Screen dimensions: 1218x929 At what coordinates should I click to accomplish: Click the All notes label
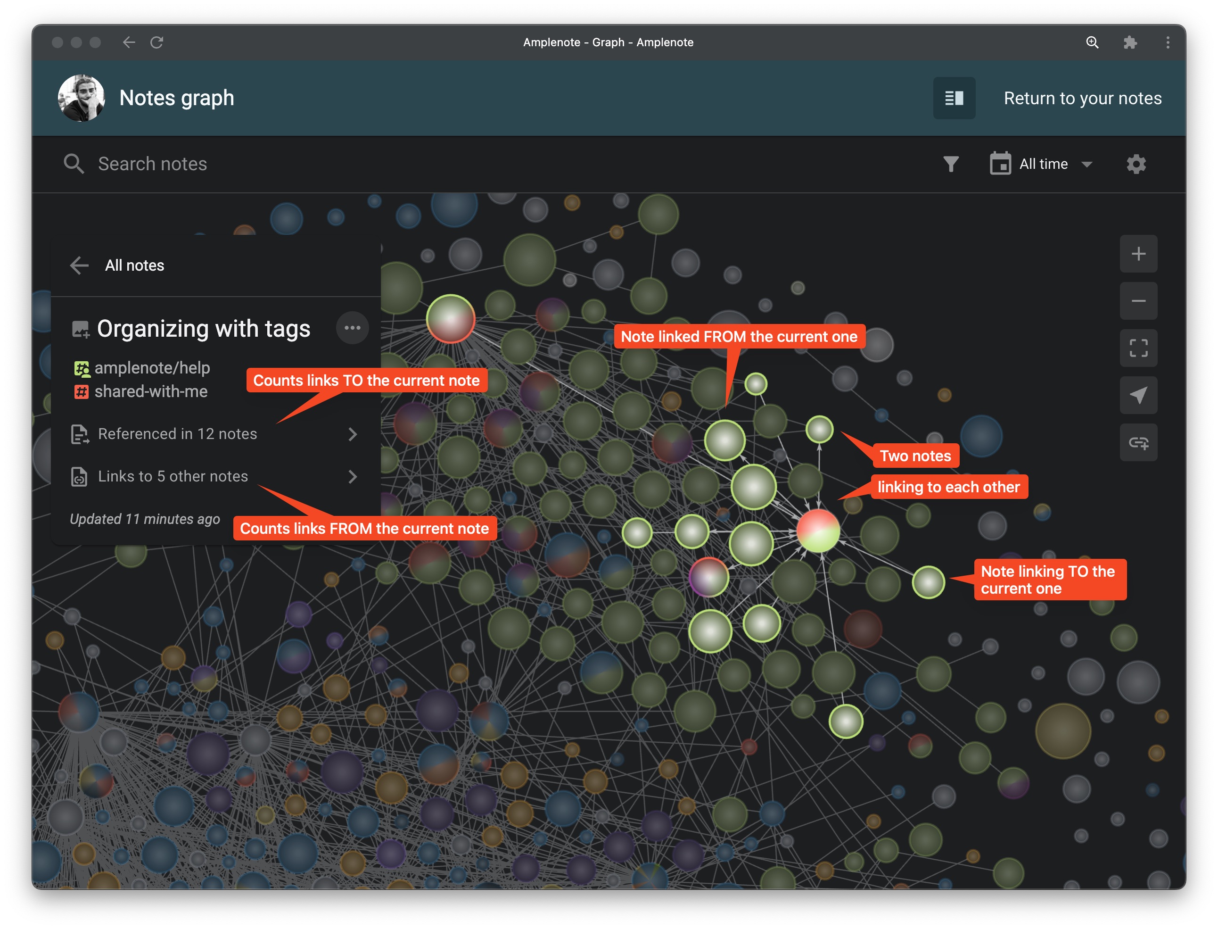coord(134,265)
